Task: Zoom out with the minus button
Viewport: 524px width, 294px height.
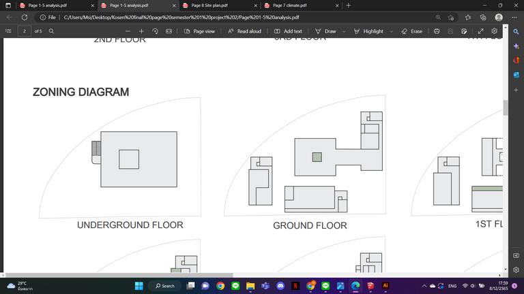Action: tap(128, 31)
